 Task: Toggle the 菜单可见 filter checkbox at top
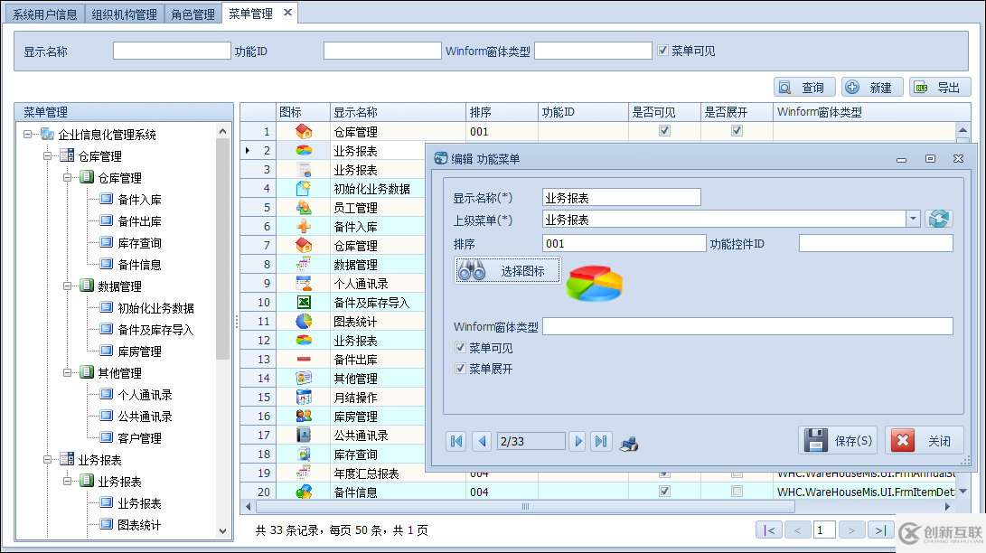point(662,51)
